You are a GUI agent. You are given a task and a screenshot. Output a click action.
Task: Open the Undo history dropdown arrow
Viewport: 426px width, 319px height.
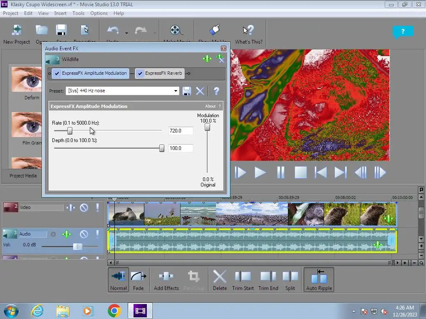click(x=126, y=33)
